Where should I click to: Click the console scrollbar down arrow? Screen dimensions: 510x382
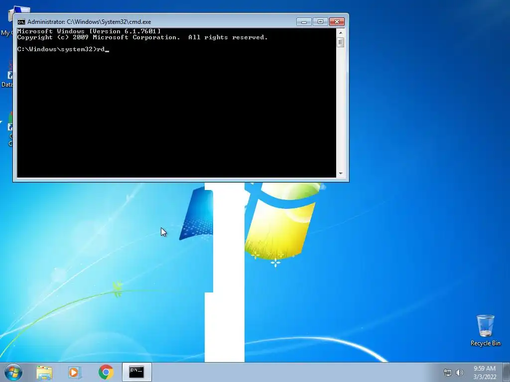(x=341, y=174)
